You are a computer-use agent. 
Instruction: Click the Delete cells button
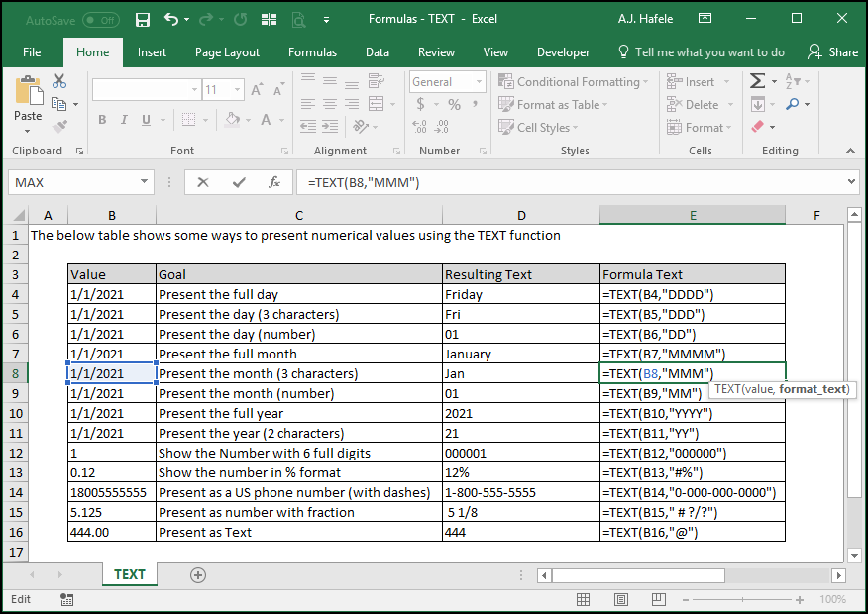[700, 105]
